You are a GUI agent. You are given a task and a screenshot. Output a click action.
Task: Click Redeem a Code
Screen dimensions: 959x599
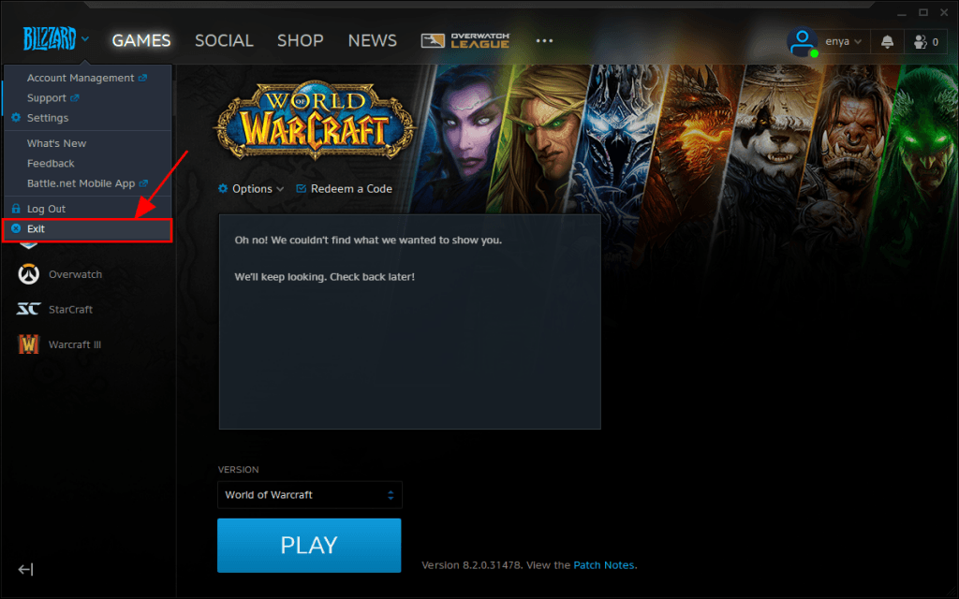[x=343, y=188]
